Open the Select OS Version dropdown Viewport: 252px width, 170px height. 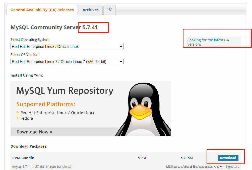pyautogui.click(x=67, y=62)
